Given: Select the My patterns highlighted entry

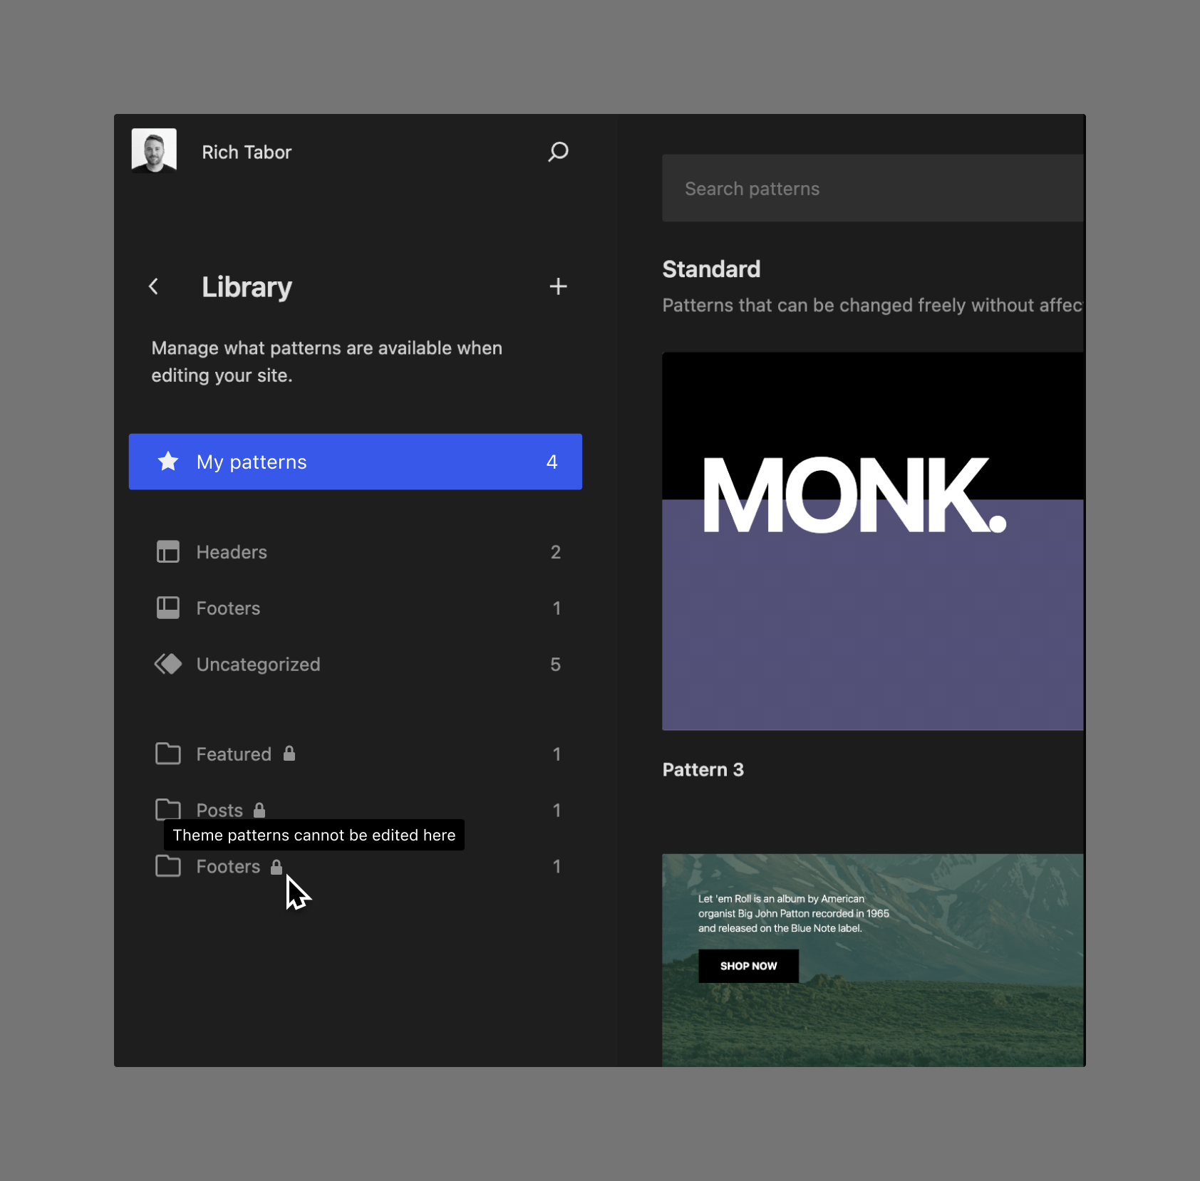Looking at the screenshot, I should click(355, 462).
